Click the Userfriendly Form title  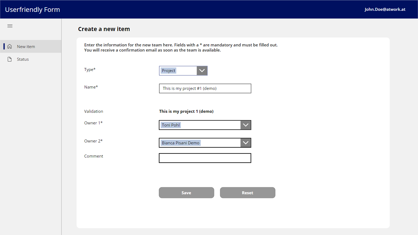pyautogui.click(x=32, y=9)
